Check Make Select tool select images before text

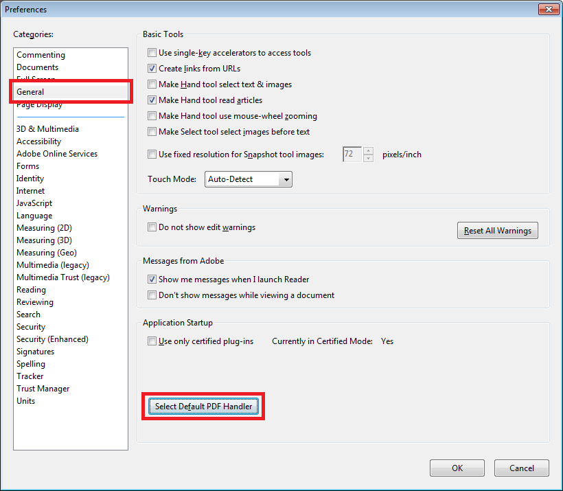tap(152, 131)
